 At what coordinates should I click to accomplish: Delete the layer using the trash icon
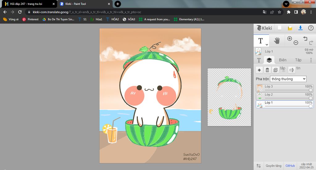click(x=267, y=70)
